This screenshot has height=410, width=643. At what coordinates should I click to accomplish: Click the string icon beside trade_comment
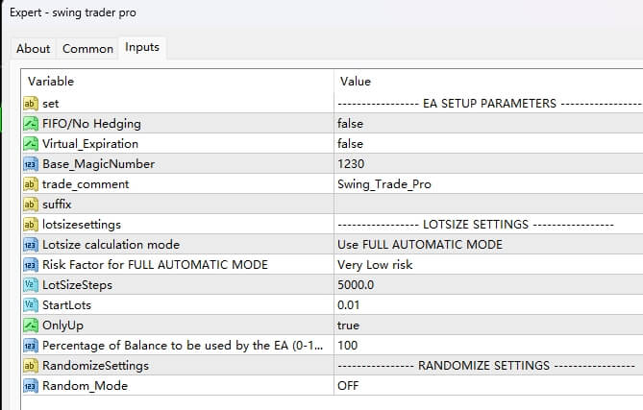tap(30, 183)
